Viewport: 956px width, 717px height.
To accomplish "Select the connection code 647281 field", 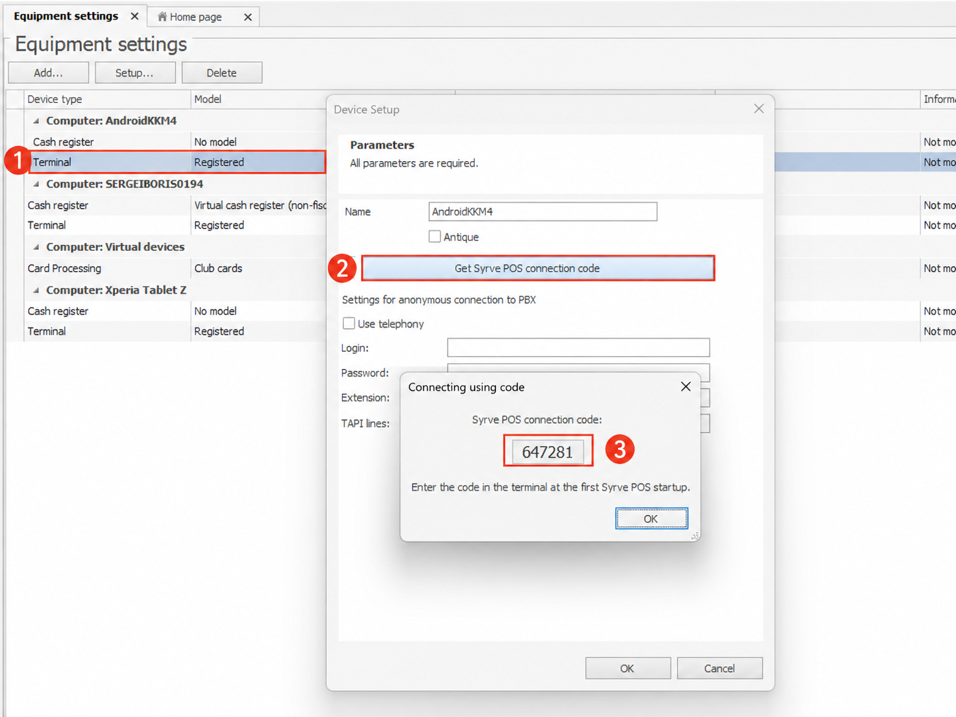I will pos(548,452).
